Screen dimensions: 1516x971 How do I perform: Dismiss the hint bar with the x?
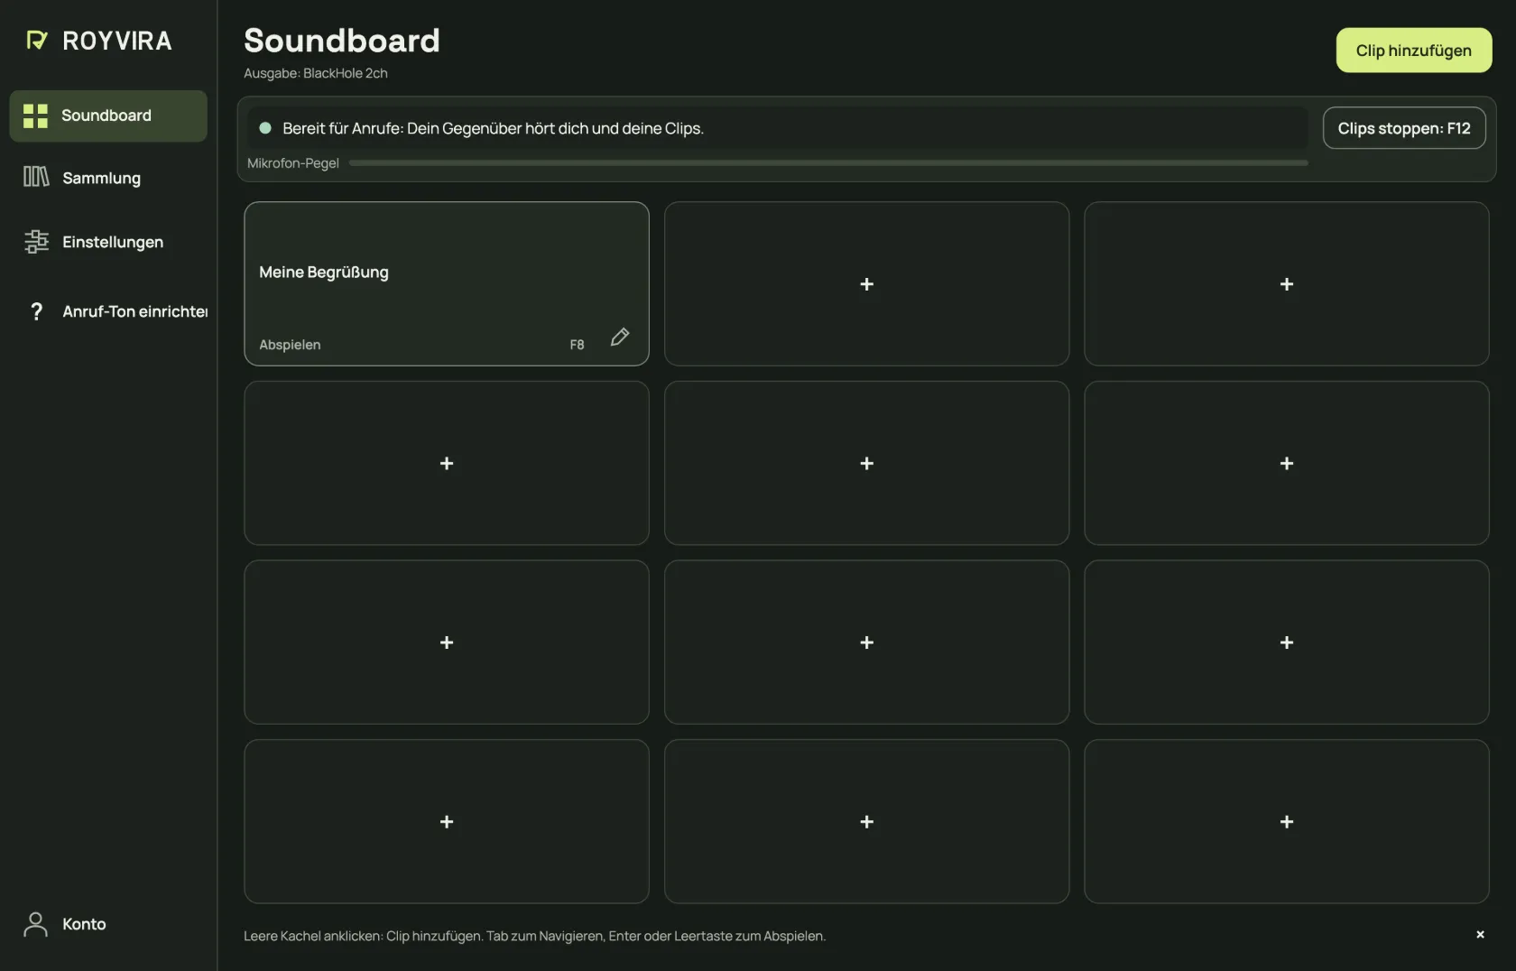coord(1480,934)
